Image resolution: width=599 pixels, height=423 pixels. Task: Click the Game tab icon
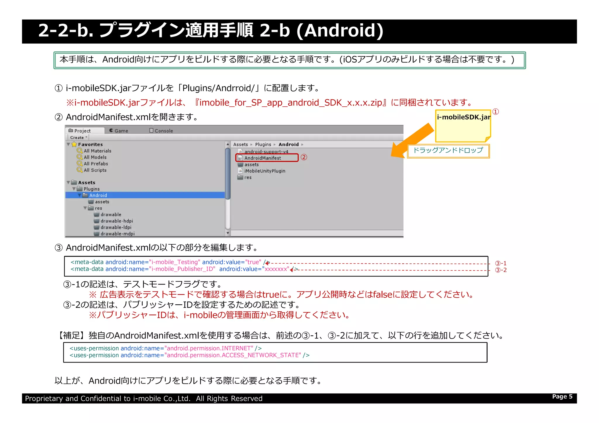pos(111,130)
